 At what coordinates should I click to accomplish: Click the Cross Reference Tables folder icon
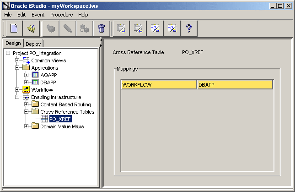[x=35, y=111]
